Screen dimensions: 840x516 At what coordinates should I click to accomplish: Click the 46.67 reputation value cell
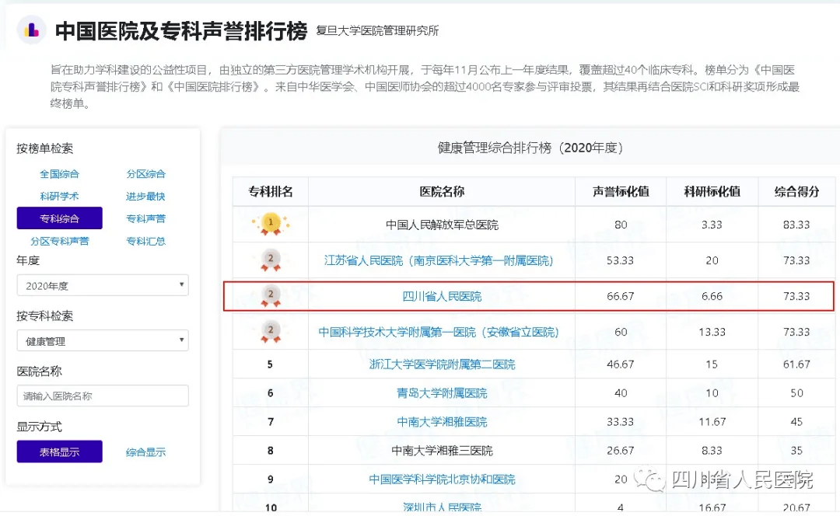pos(621,364)
